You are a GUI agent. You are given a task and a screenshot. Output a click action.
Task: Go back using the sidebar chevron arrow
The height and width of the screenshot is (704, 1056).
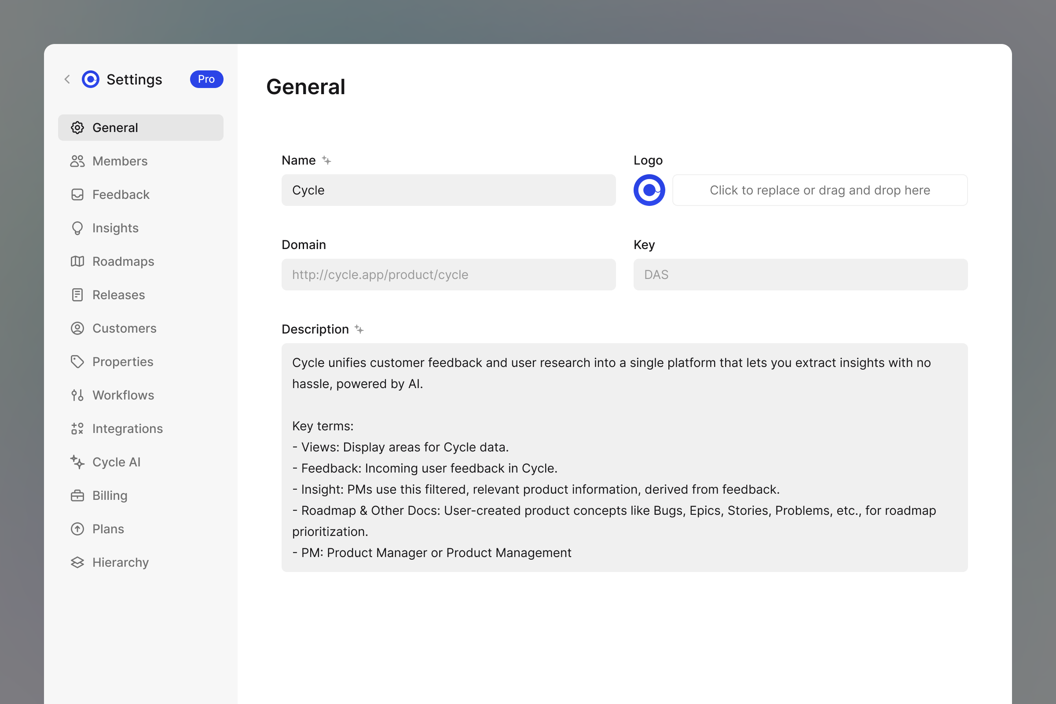(67, 80)
